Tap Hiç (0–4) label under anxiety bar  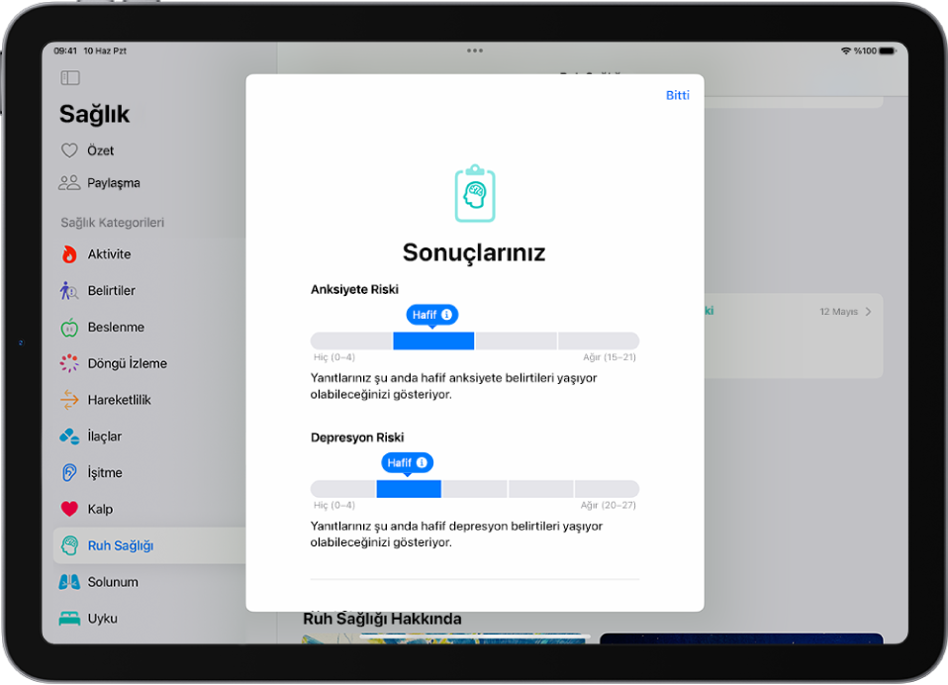pyautogui.click(x=333, y=356)
